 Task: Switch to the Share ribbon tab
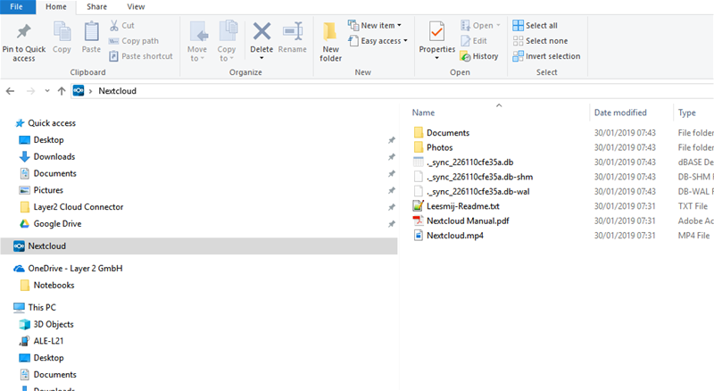(96, 6)
